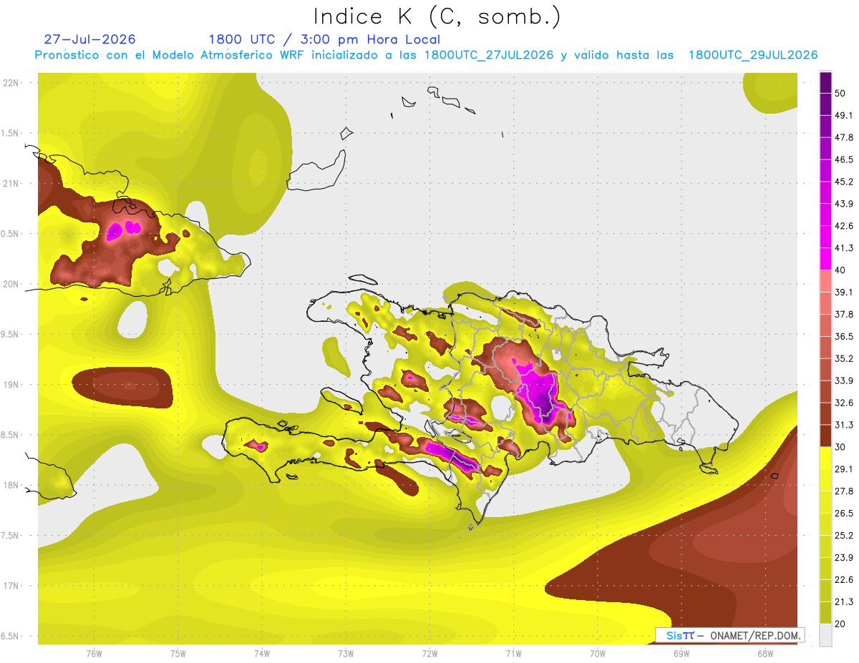This screenshot has height=663, width=859.
Task: Click the colorbar value '43.9'
Action: tap(844, 204)
